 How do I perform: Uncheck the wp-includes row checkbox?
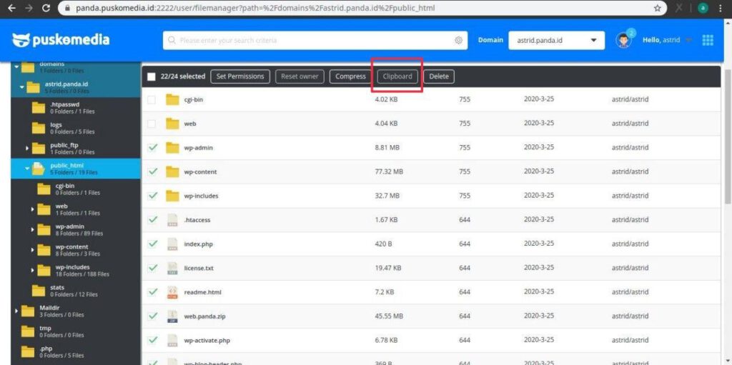152,196
